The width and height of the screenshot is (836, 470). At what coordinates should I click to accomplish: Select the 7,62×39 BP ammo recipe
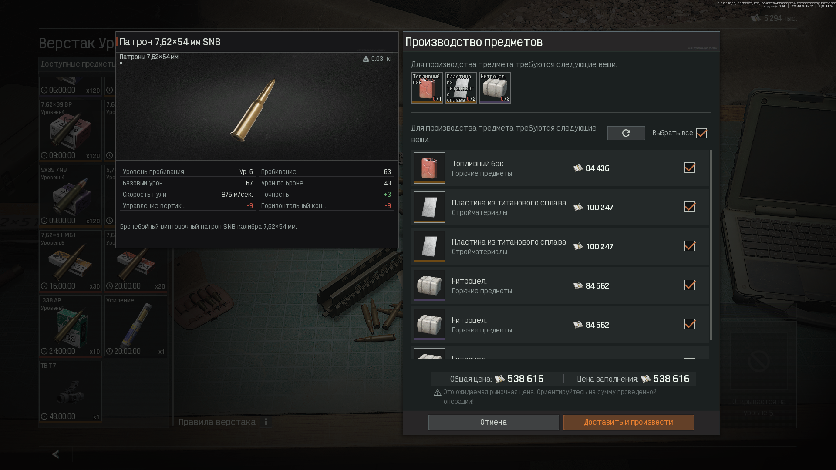70,131
